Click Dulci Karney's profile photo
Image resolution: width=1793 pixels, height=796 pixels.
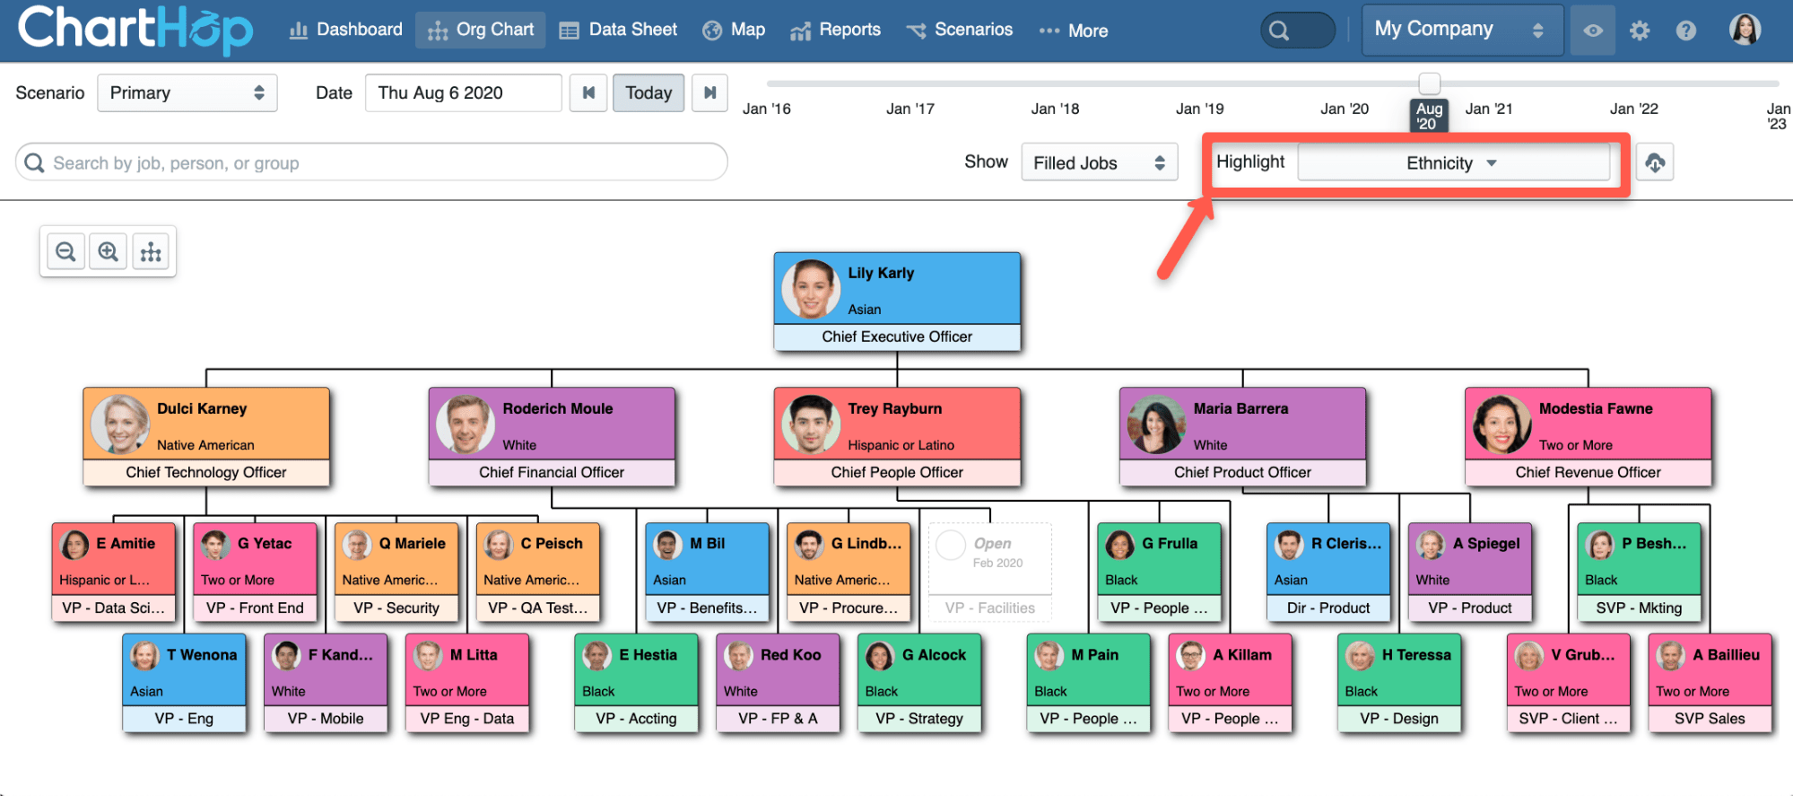120,424
